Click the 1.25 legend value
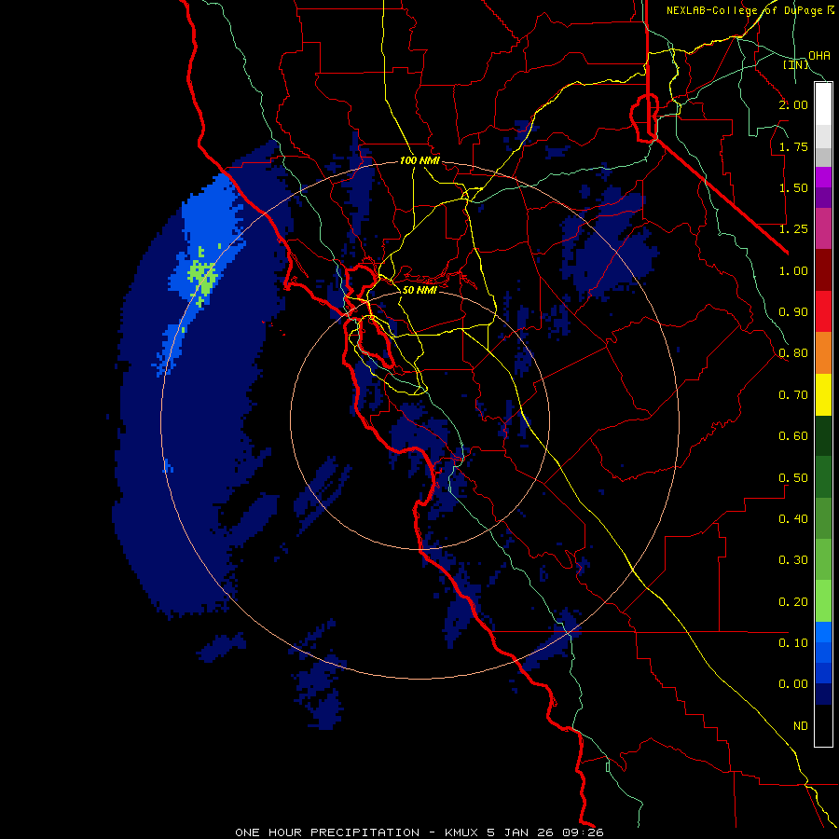Image resolution: width=839 pixels, height=839 pixels. coord(793,229)
